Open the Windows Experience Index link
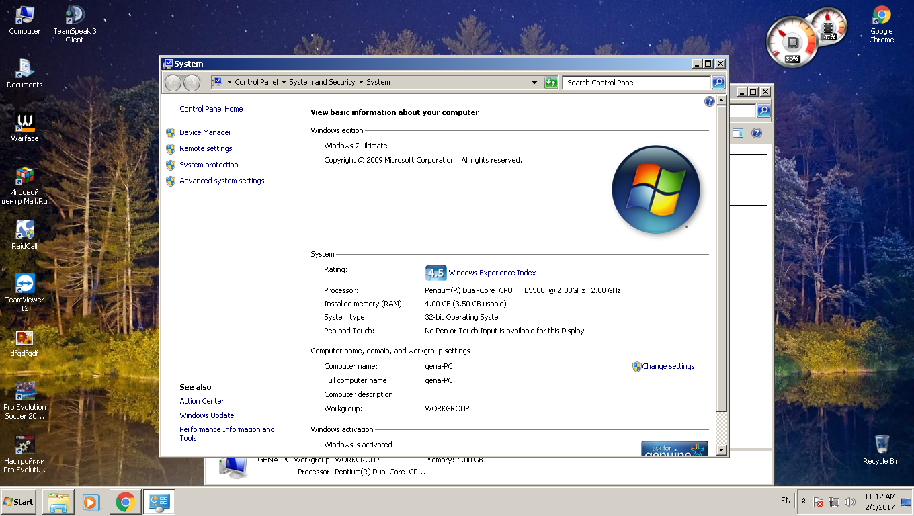Screen dimensions: 914x516 [492, 273]
